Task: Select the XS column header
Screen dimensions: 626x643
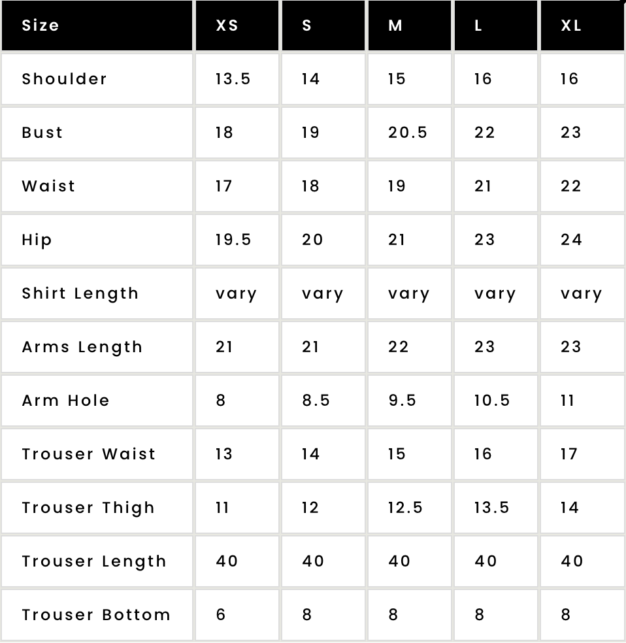Action: [x=237, y=25]
